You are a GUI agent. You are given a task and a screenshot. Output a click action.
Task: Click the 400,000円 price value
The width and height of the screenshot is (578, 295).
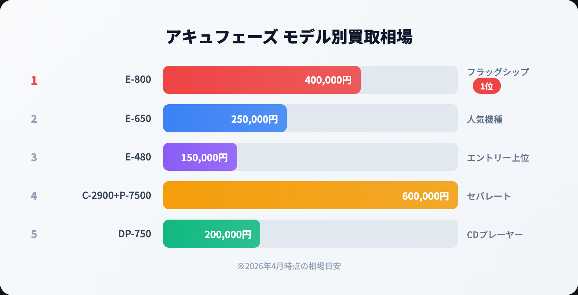(328, 80)
